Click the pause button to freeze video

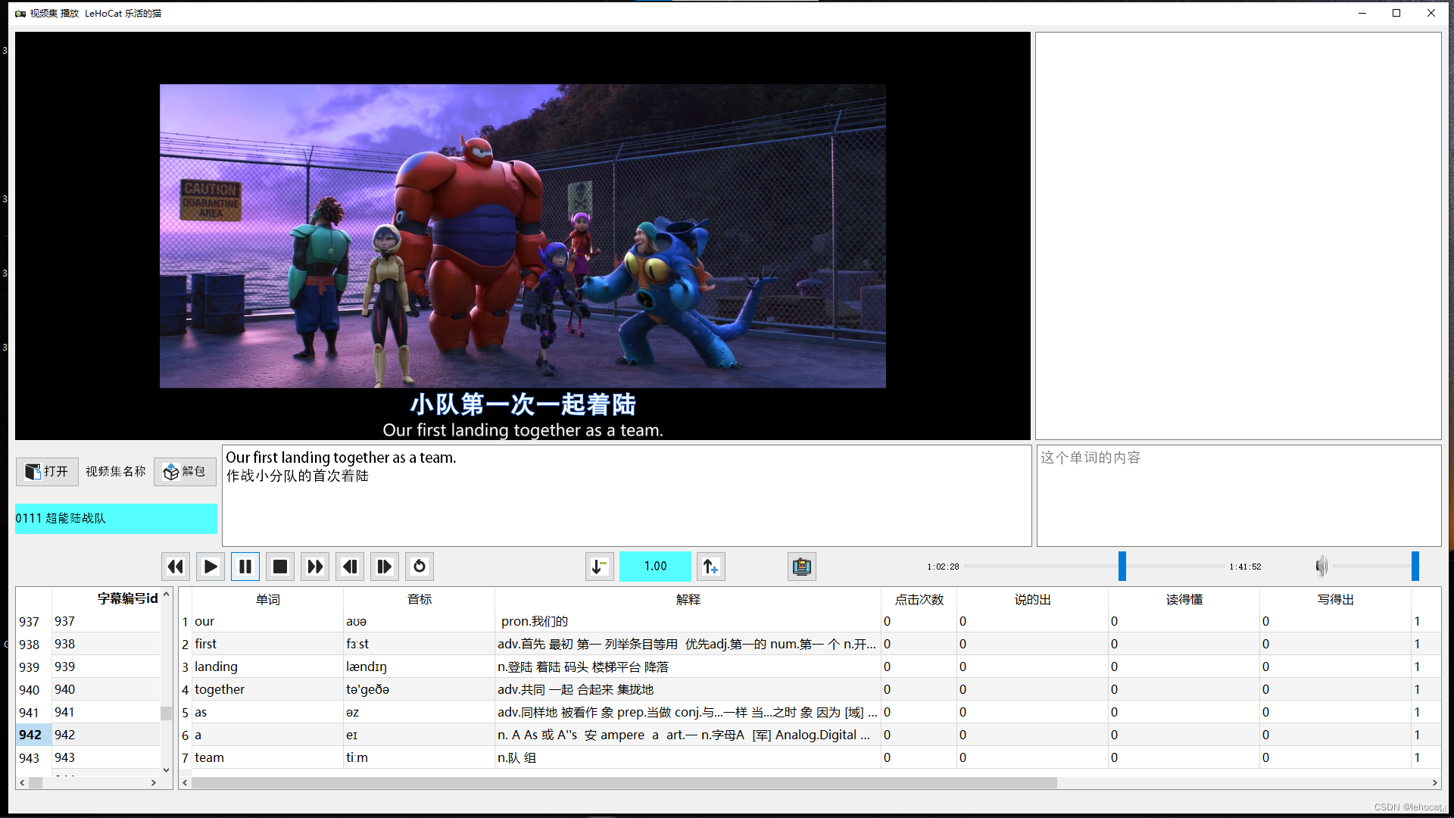pos(245,567)
